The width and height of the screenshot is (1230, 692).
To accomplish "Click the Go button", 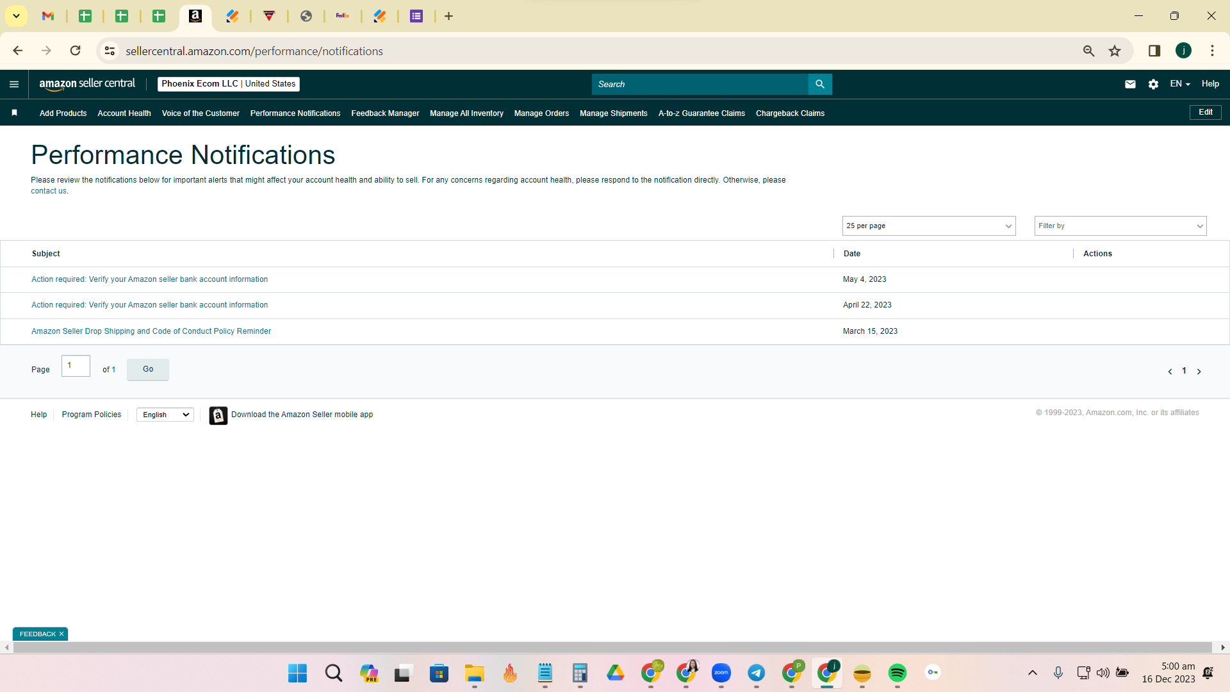I will (x=148, y=369).
